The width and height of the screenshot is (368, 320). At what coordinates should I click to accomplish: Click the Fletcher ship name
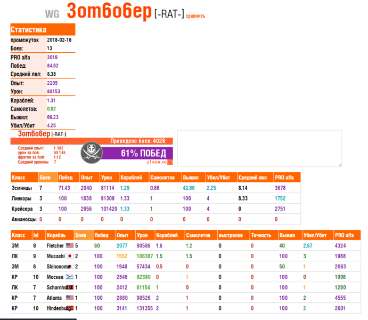click(x=55, y=245)
